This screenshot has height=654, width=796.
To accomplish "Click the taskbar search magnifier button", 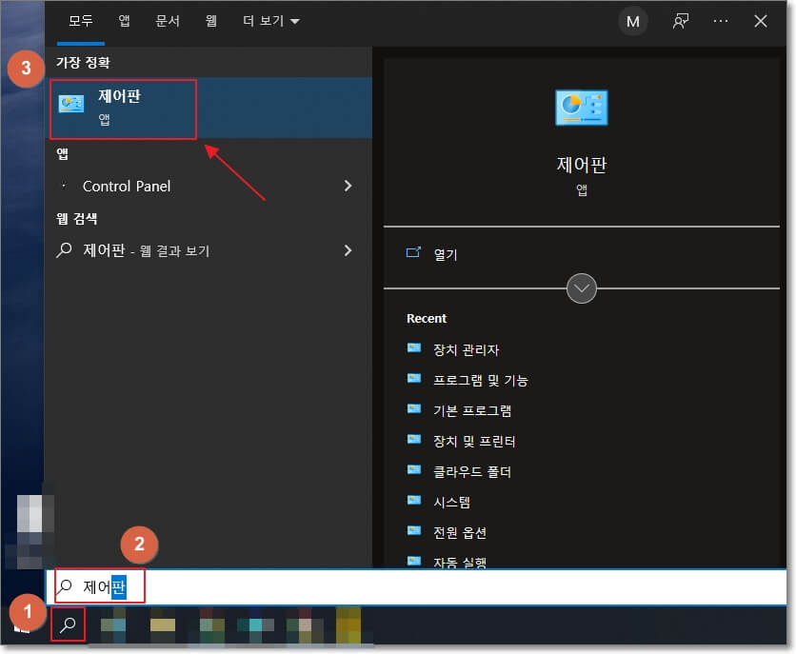I will (x=68, y=624).
